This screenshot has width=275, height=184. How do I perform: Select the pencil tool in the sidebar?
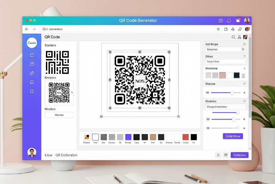(32, 73)
